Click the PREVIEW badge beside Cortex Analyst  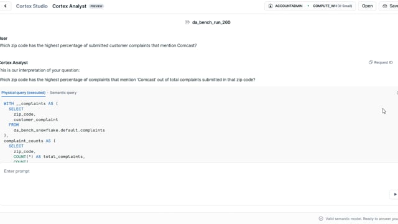point(96,6)
